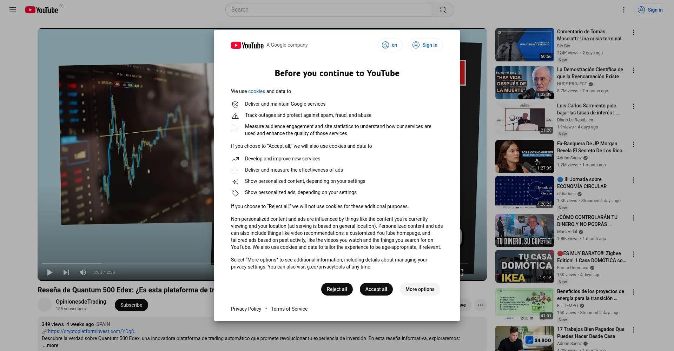The height and width of the screenshot is (351, 674).
Task: Open '17 Trabajos Bien Pagados' video title
Action: click(591, 333)
